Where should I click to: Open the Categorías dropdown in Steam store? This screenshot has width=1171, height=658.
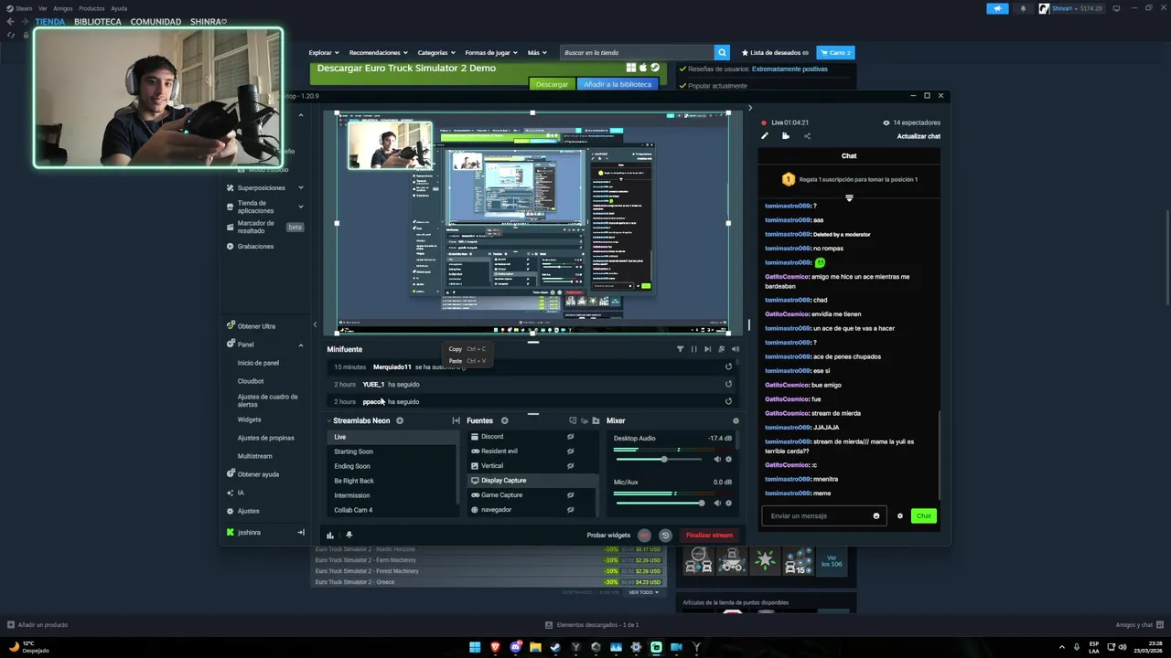click(436, 53)
